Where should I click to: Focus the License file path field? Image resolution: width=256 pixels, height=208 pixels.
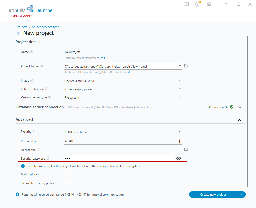pyautogui.click(x=123, y=150)
